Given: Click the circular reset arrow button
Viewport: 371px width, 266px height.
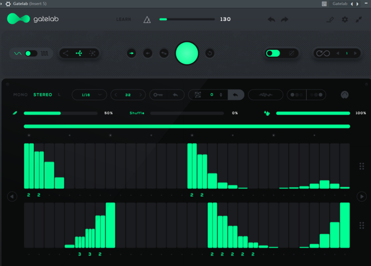Looking at the screenshot, I should point(210,53).
